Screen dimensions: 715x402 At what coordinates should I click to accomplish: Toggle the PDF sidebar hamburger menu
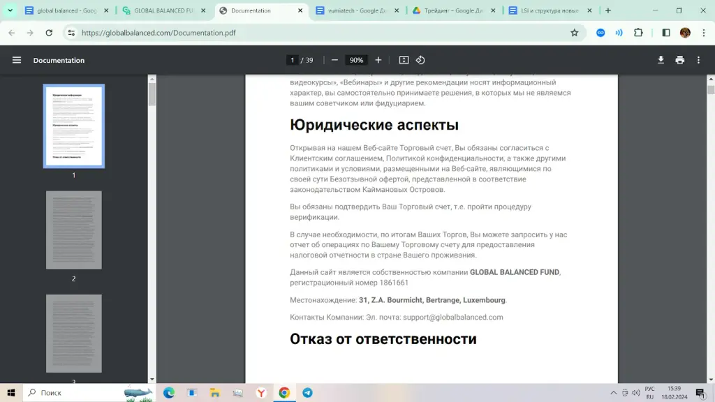17,60
